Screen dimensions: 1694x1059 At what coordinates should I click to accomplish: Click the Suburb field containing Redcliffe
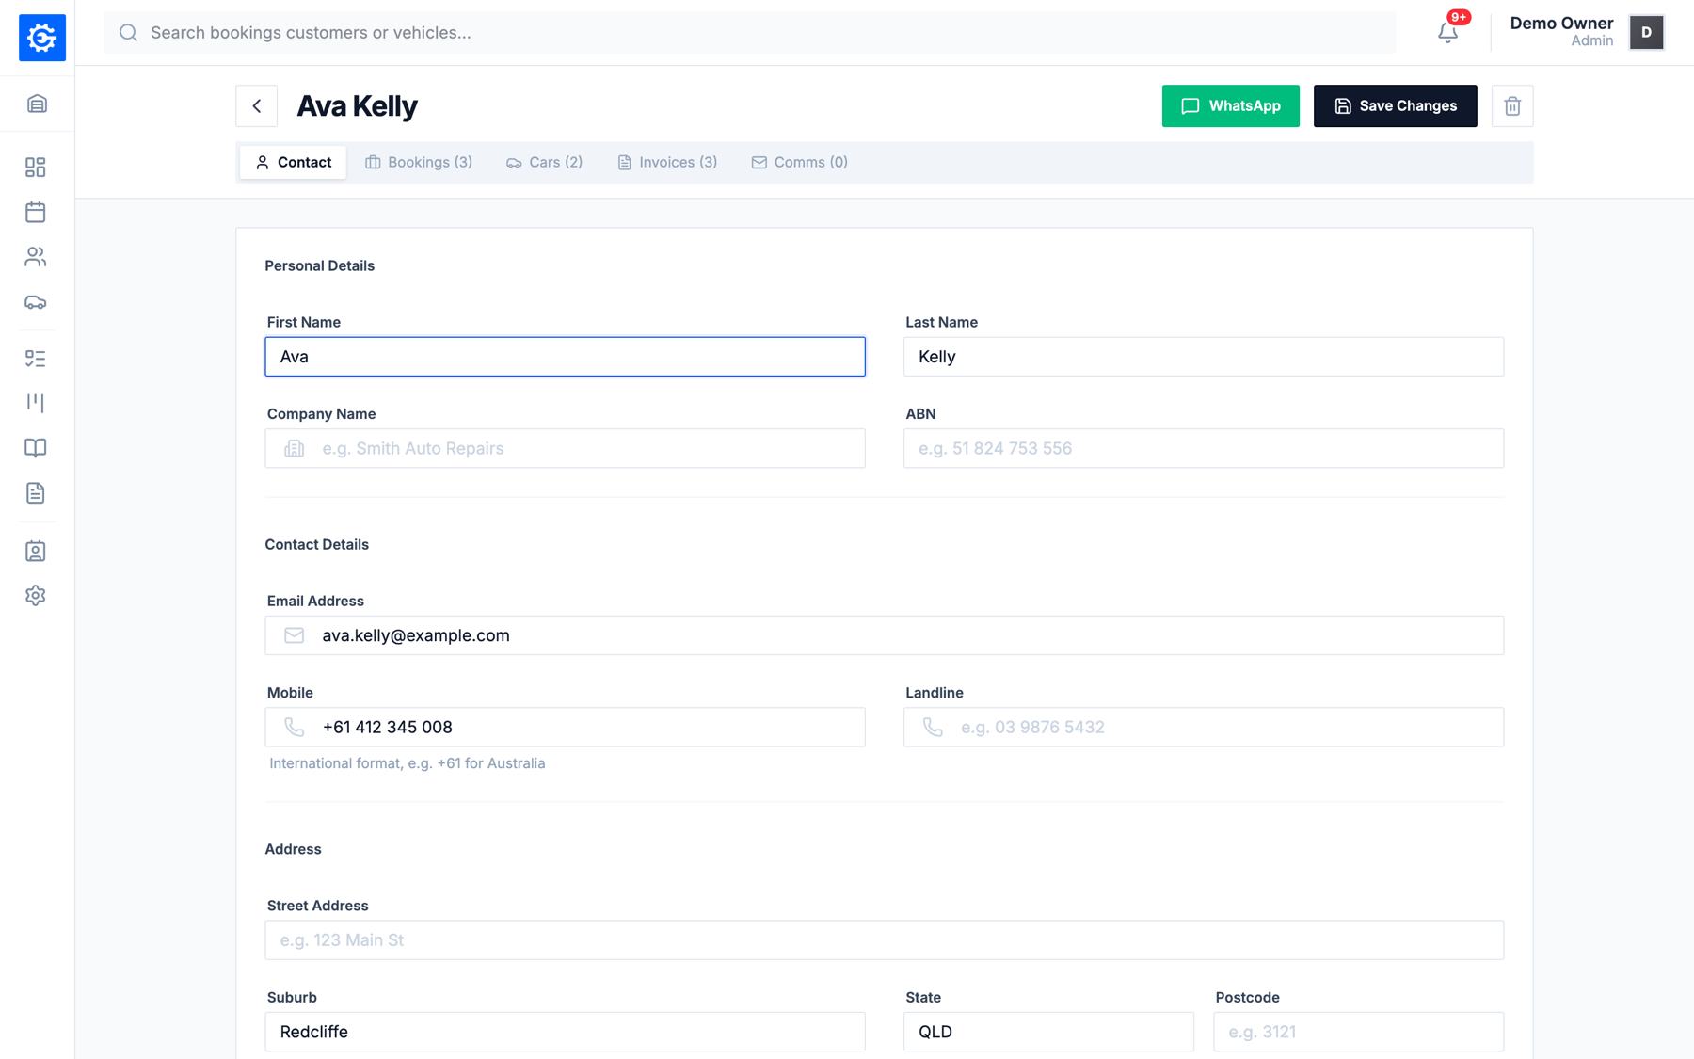565,1032
